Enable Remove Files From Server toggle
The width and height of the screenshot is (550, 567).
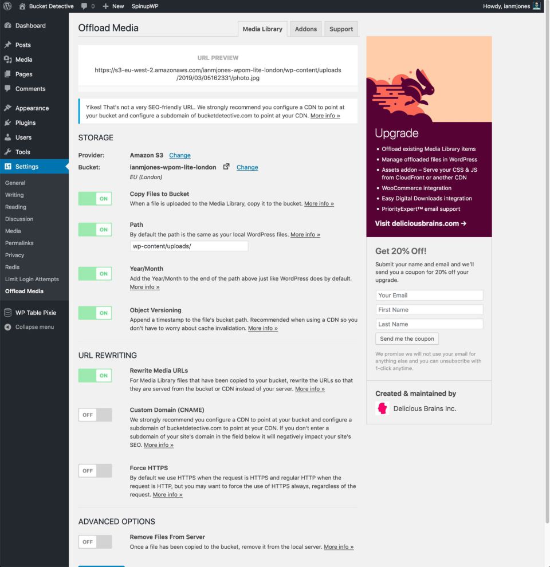95,542
